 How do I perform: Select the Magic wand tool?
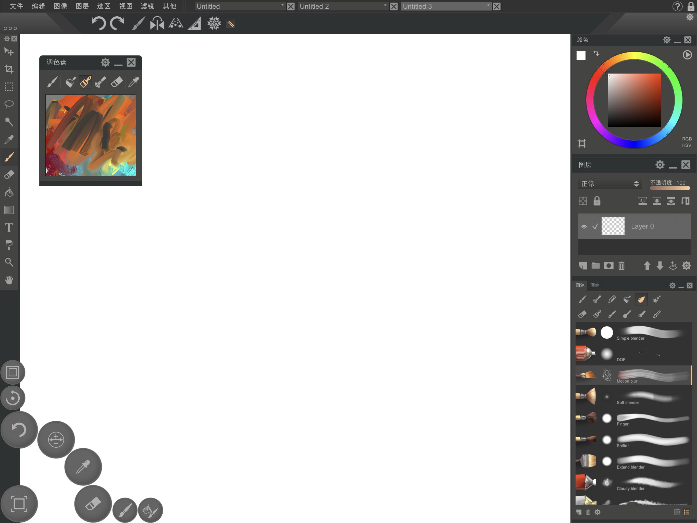(9, 122)
